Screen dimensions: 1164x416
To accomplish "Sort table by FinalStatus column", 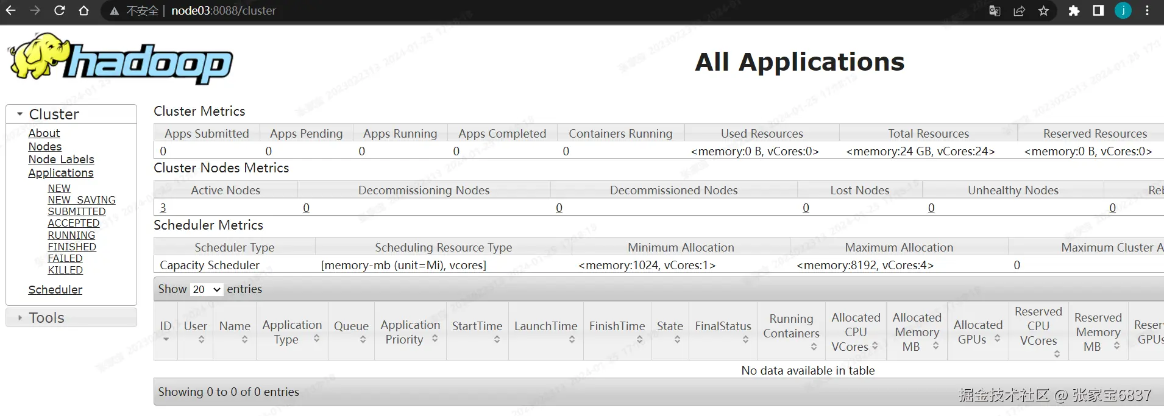I will coord(723,331).
